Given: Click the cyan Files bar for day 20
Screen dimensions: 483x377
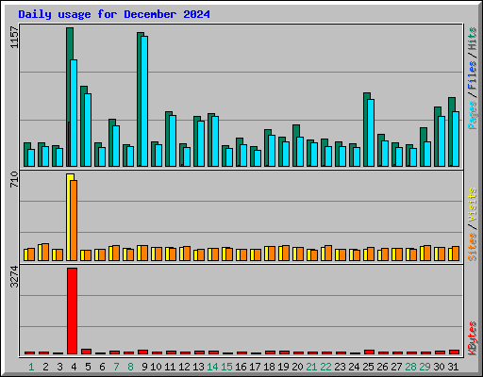Looking at the screenshot, I should [x=300, y=152].
